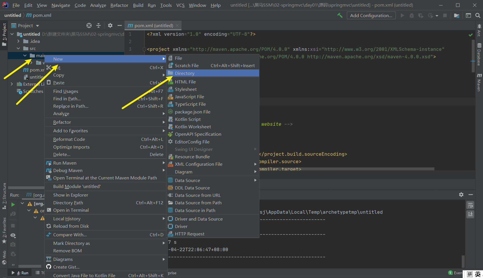Select Reformat Code in context menu
Image resolution: width=483 pixels, height=278 pixels.
click(106, 139)
